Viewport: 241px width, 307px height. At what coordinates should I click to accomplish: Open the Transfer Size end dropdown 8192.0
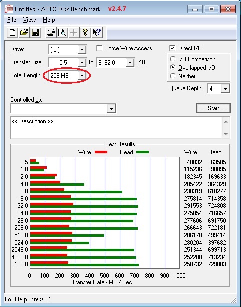pyautogui.click(x=130, y=63)
